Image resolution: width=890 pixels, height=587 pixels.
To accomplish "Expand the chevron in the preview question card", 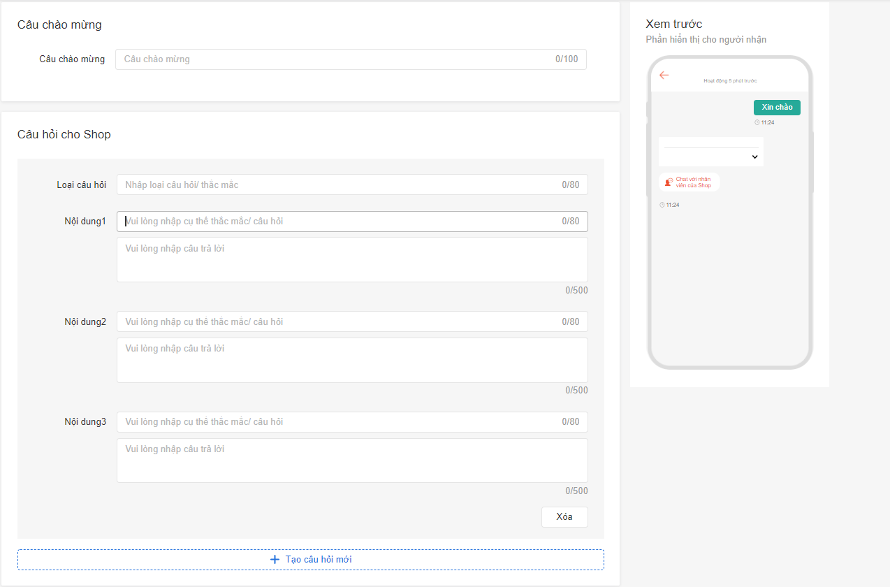I will (754, 157).
